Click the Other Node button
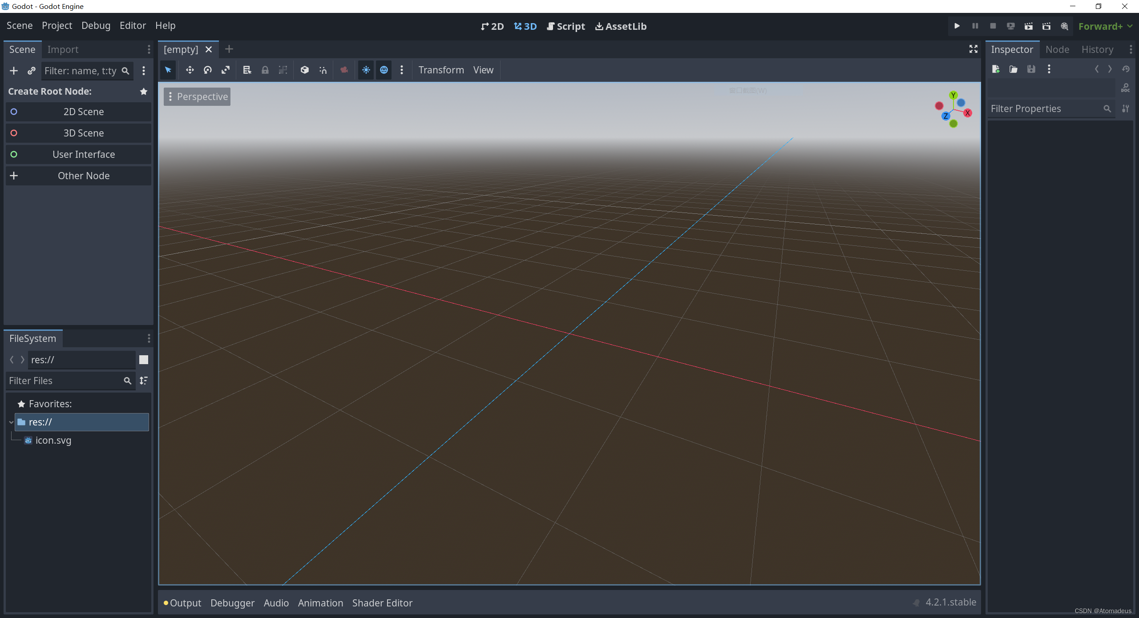Screen dimensions: 1139x618 pyautogui.click(x=83, y=176)
